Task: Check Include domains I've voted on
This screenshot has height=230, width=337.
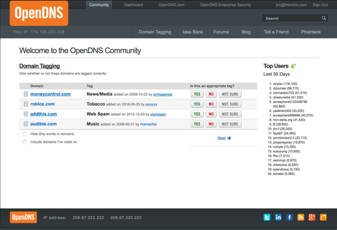Action: (25, 142)
